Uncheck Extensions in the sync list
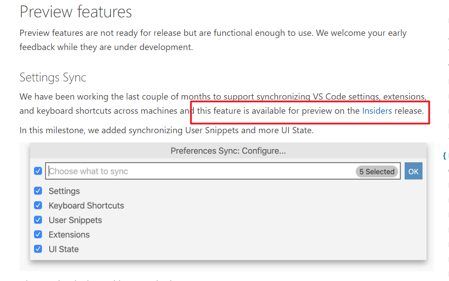This screenshot has width=449, height=281. click(x=38, y=235)
